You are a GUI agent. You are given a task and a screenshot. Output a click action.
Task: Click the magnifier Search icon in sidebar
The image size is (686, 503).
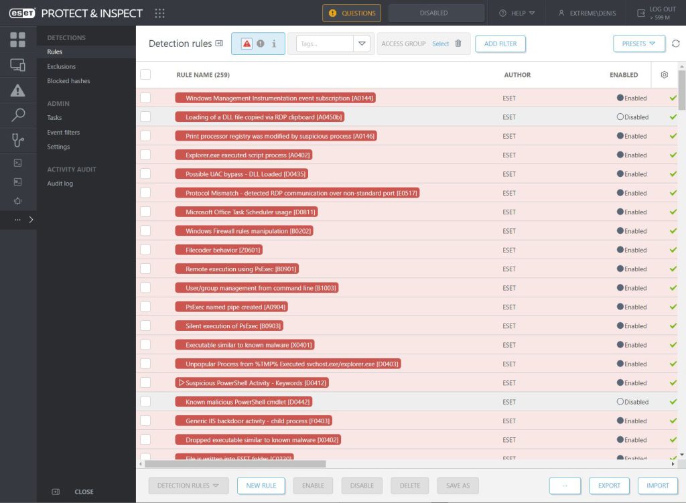click(x=18, y=115)
